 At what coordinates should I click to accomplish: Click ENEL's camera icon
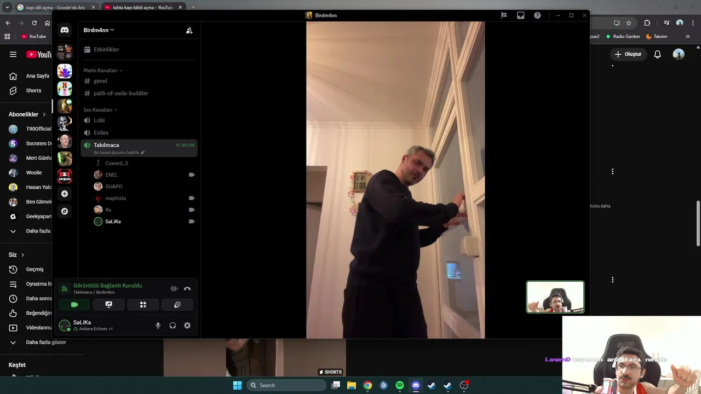click(x=192, y=175)
